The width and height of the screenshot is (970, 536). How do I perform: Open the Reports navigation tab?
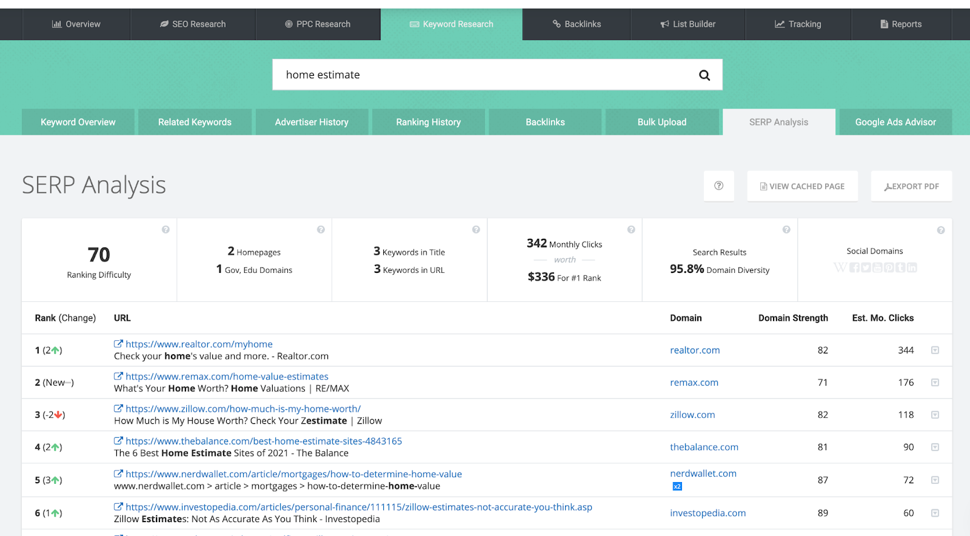coord(901,24)
